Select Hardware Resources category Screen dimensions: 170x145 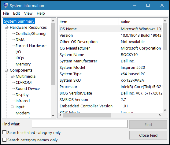28,28
